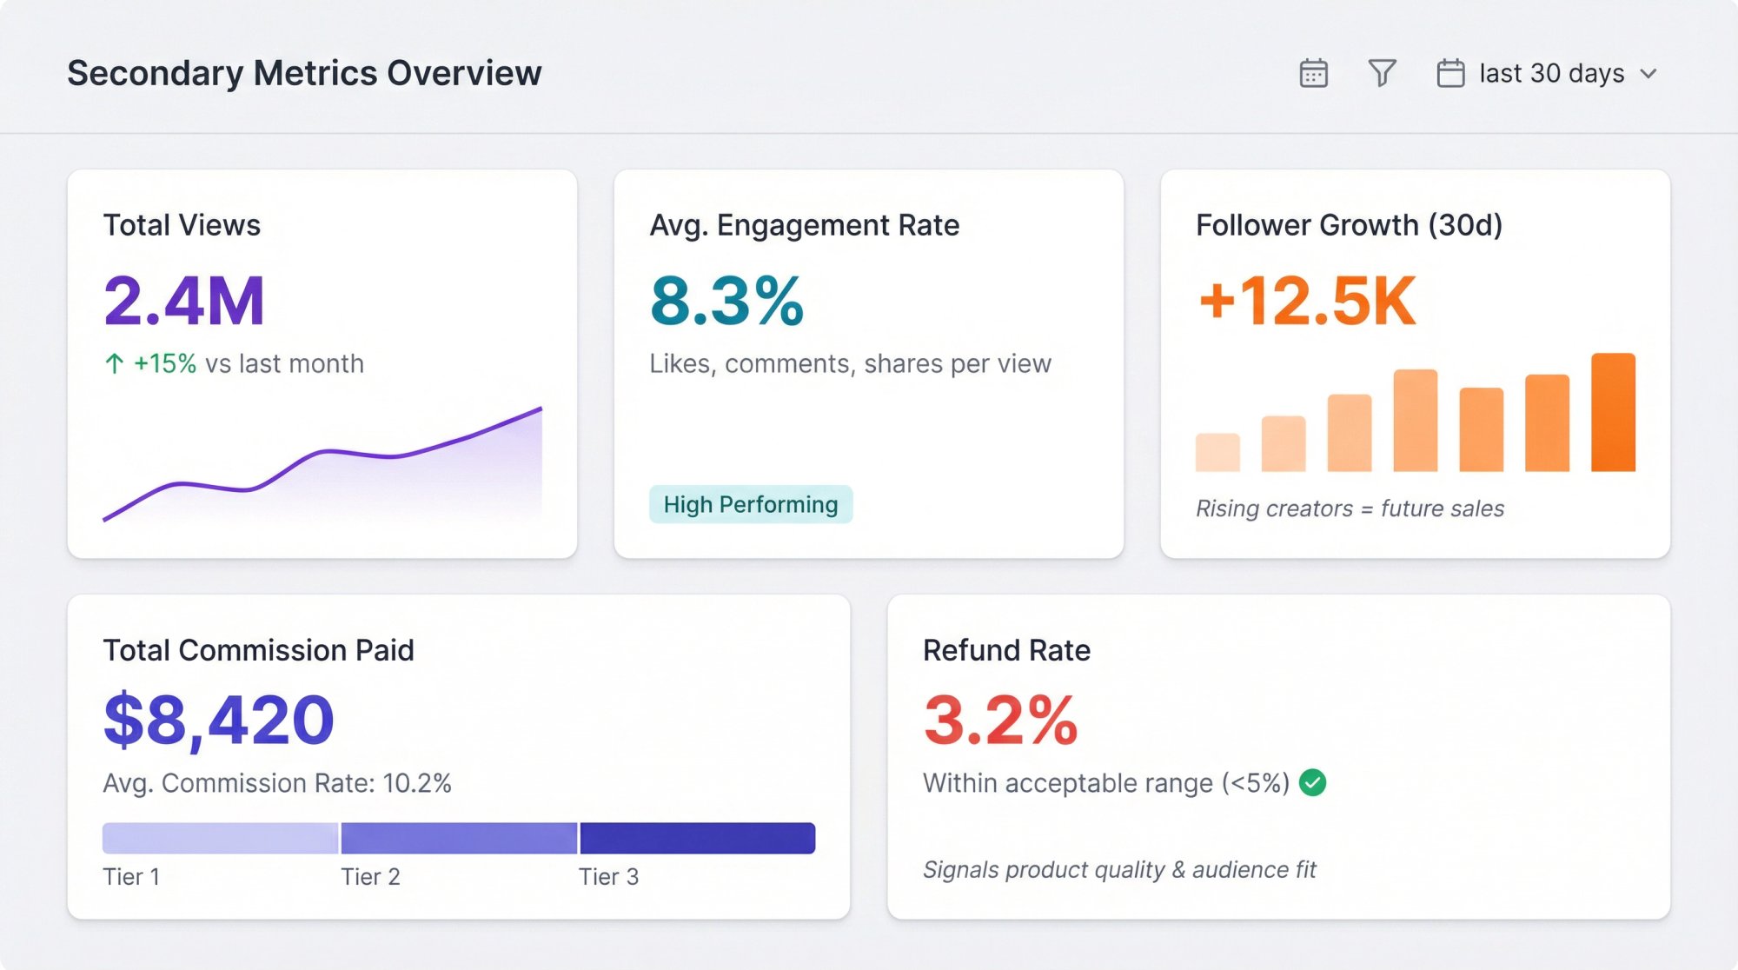Click the green upward arrow on Total Views
This screenshot has height=970, width=1738.
(116, 364)
